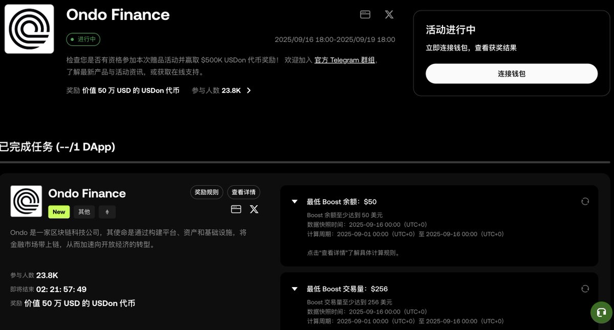Click the Boost 交易量至少达到 256 美元 text
Screen dimensions: 614x330
349,302
